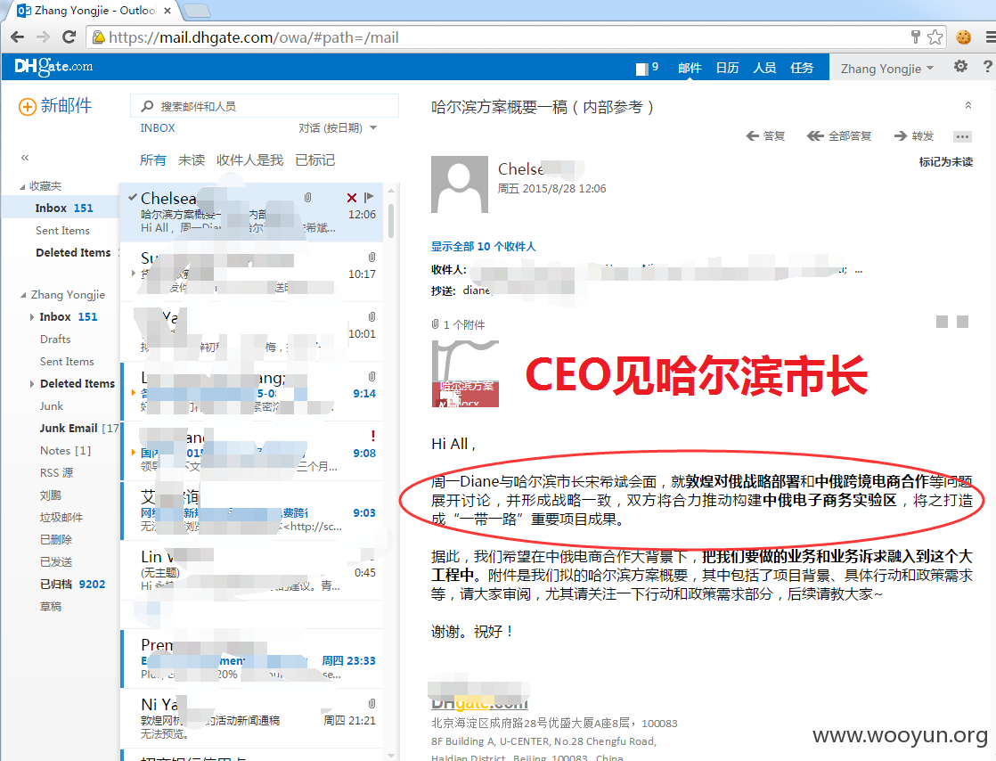This screenshot has width=996, height=761.
Task: Open the 垃圾邮件 folder
Action: pos(61,517)
